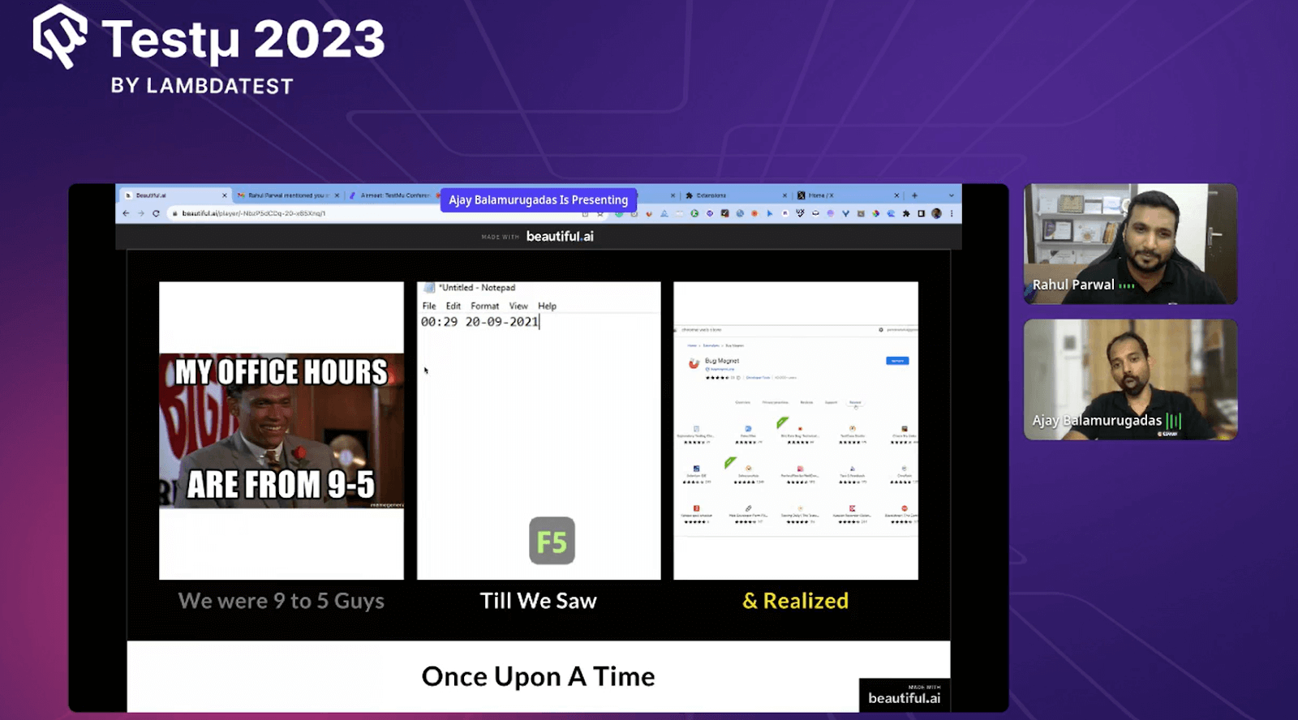Click the Bug Magnet magnet icon
The width and height of the screenshot is (1298, 720).
pos(694,363)
